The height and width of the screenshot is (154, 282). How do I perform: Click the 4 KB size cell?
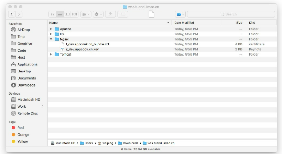[239, 44]
